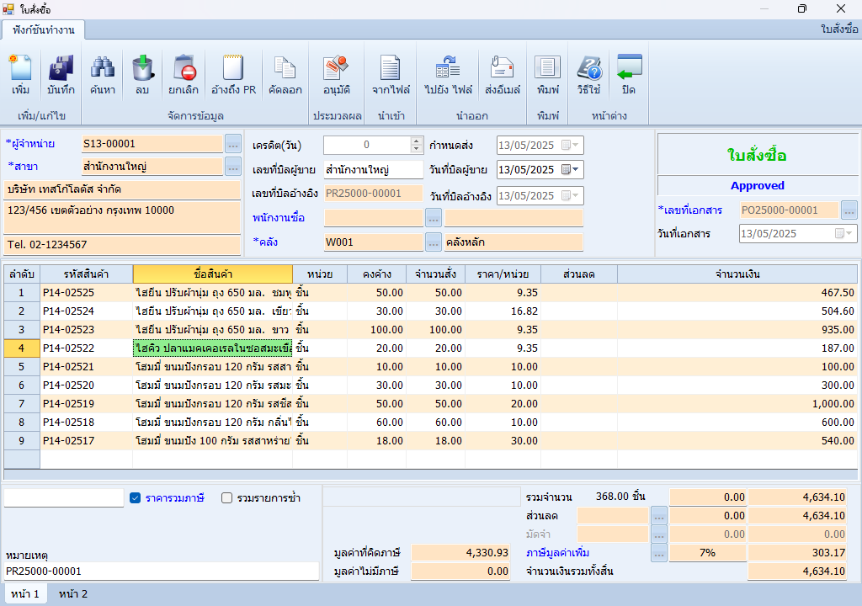The height and width of the screenshot is (606, 862).
Task: Open supplier lookup next to S13-00001
Action: coord(233,144)
